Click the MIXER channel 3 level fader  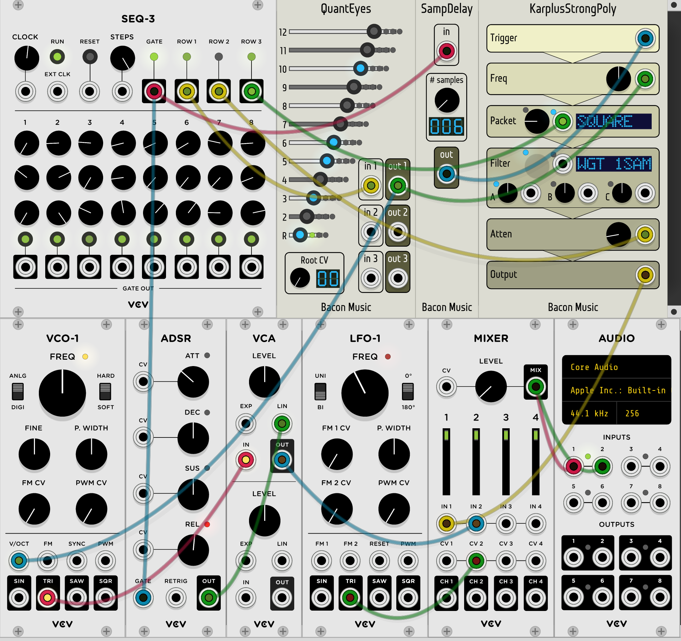pos(506,461)
